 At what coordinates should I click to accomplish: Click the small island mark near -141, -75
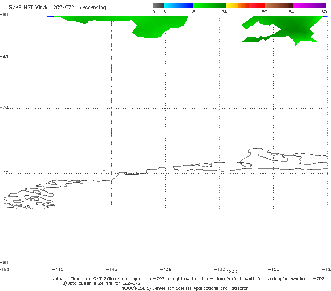tap(104, 170)
